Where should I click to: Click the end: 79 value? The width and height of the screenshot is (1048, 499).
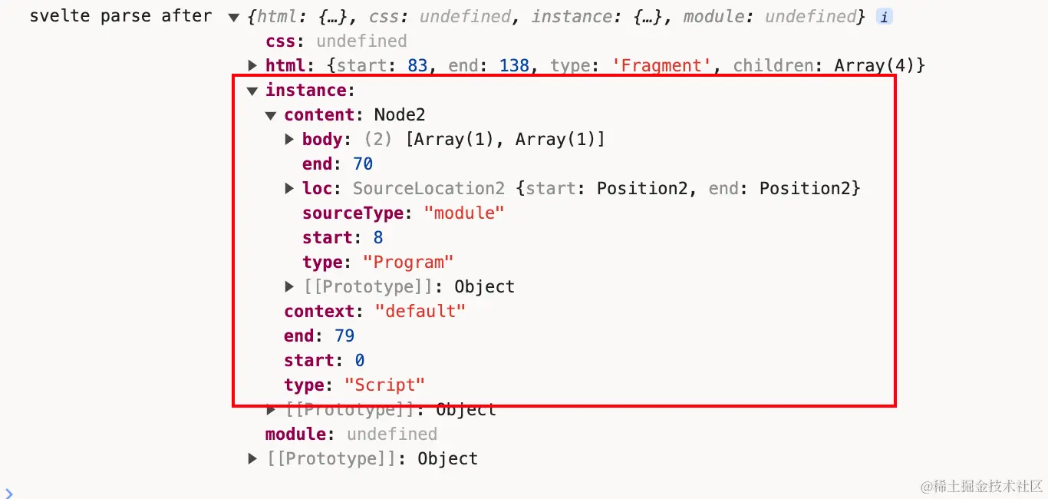344,336
